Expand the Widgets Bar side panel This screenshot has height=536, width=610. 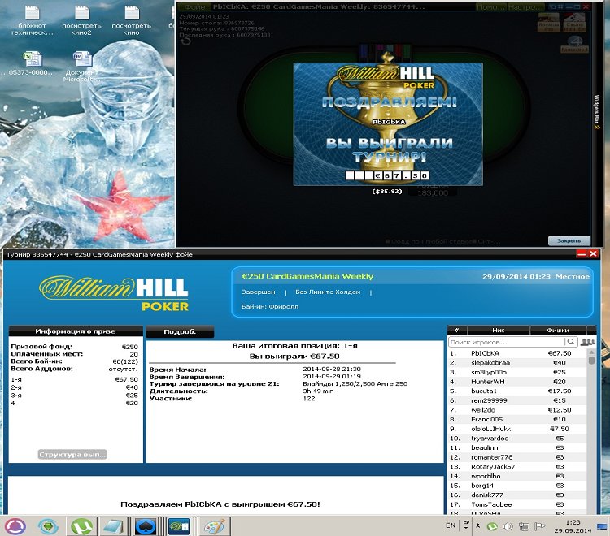pos(597,113)
